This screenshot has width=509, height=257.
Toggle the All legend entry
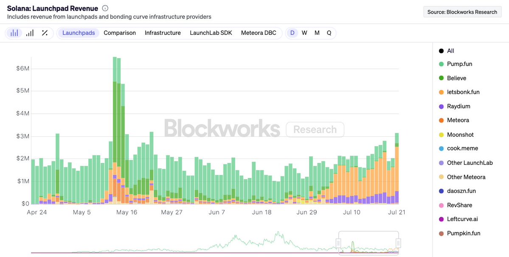446,51
